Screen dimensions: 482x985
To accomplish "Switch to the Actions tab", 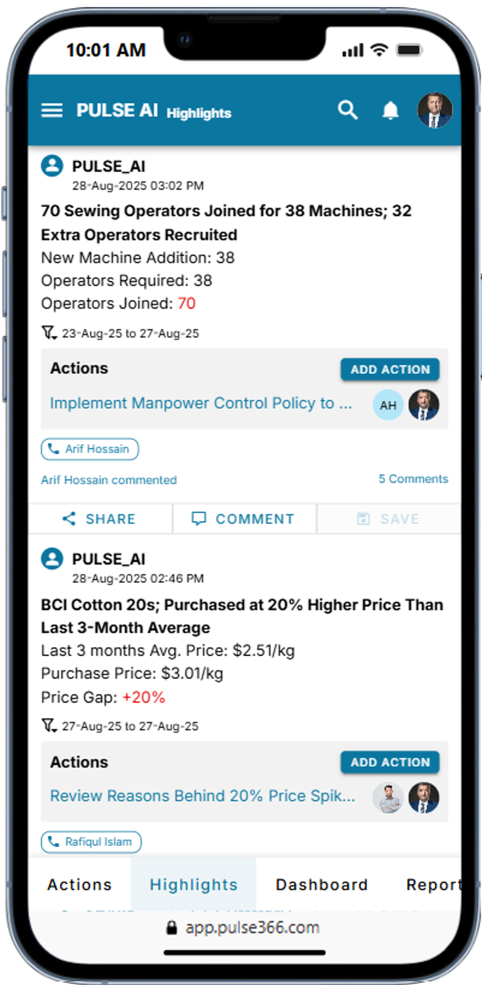I will pyautogui.click(x=79, y=885).
